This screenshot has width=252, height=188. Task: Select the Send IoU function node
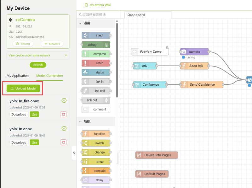(194, 66)
